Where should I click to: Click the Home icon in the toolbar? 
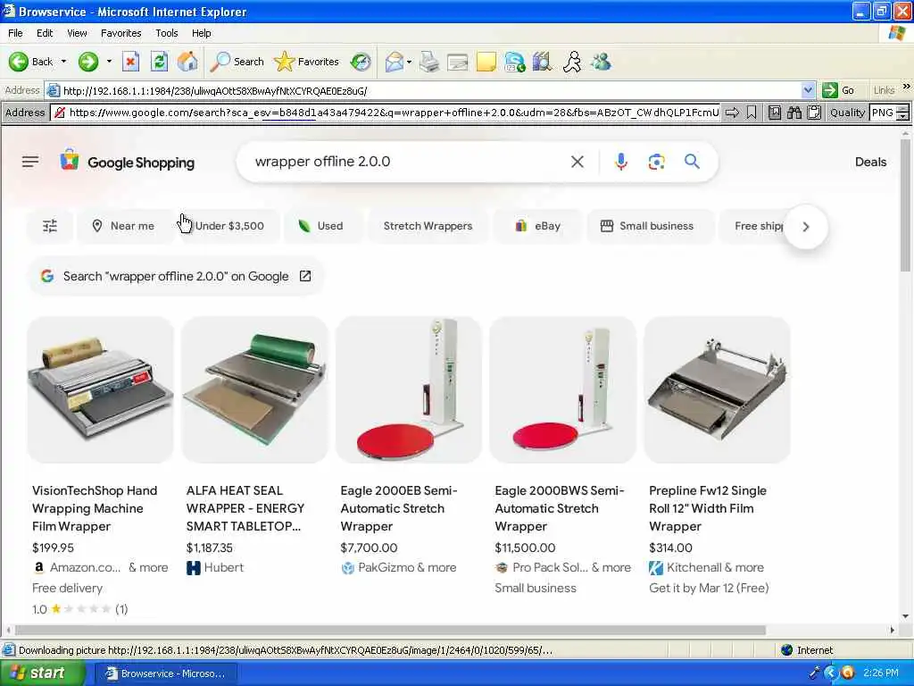click(187, 62)
